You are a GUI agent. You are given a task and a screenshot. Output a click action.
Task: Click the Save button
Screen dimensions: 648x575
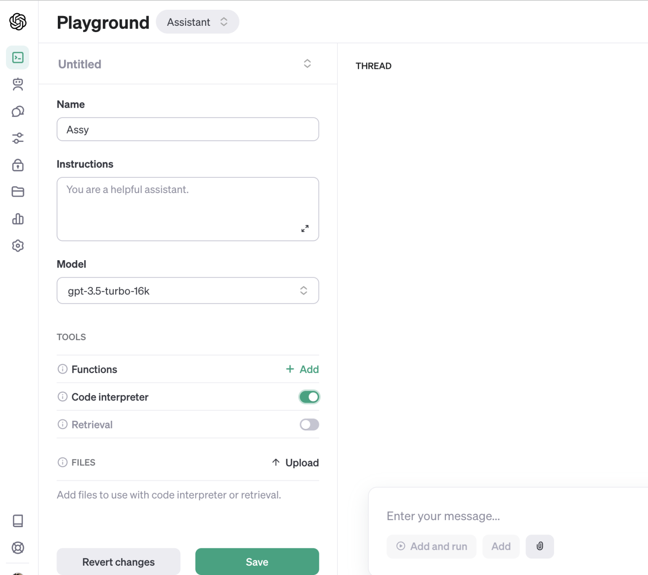point(257,562)
